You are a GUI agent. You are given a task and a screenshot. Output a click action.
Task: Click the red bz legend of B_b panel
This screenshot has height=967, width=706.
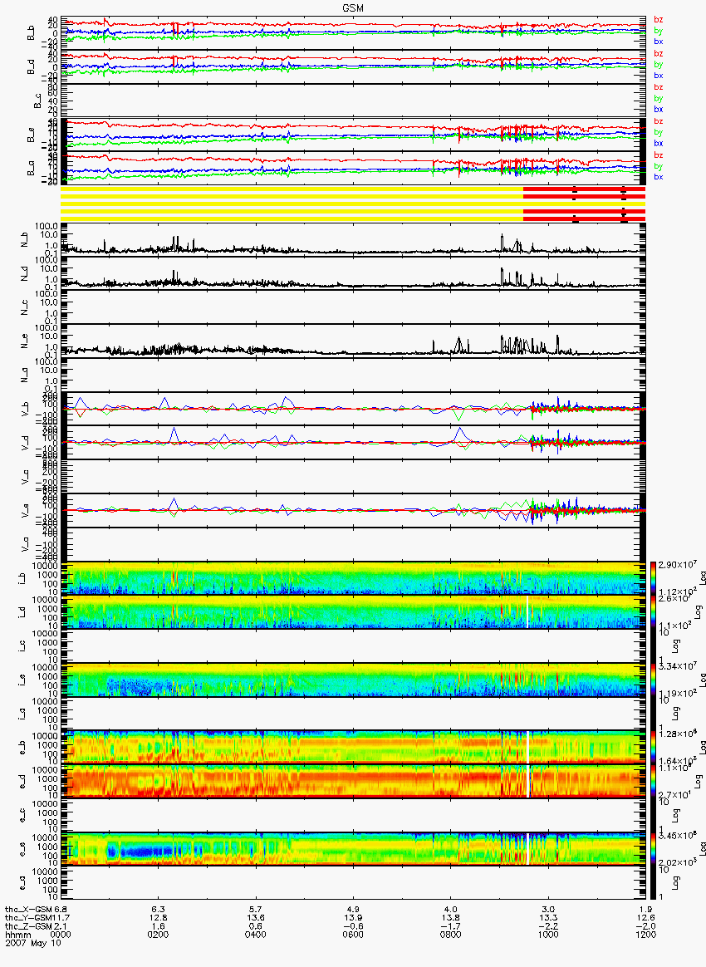point(658,20)
